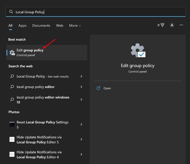
Task: Expand arrow for local group policy editor windows 10
Action: (81, 99)
